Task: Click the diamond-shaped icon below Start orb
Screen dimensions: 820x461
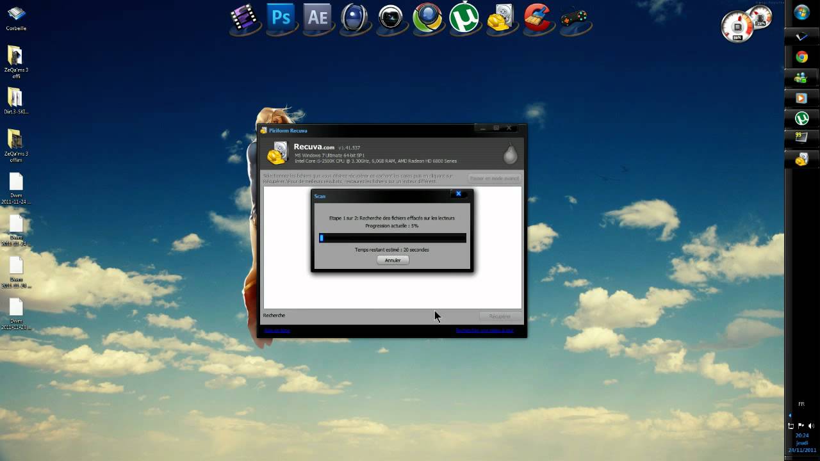Action: pos(801,37)
